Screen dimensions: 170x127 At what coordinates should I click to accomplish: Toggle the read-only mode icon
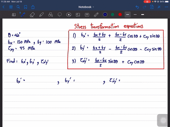pos(14,15)
